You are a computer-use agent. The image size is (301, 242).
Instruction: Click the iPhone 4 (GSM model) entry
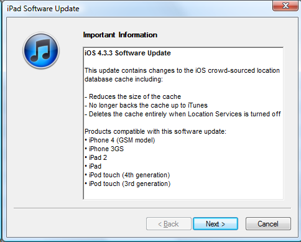click(x=120, y=140)
